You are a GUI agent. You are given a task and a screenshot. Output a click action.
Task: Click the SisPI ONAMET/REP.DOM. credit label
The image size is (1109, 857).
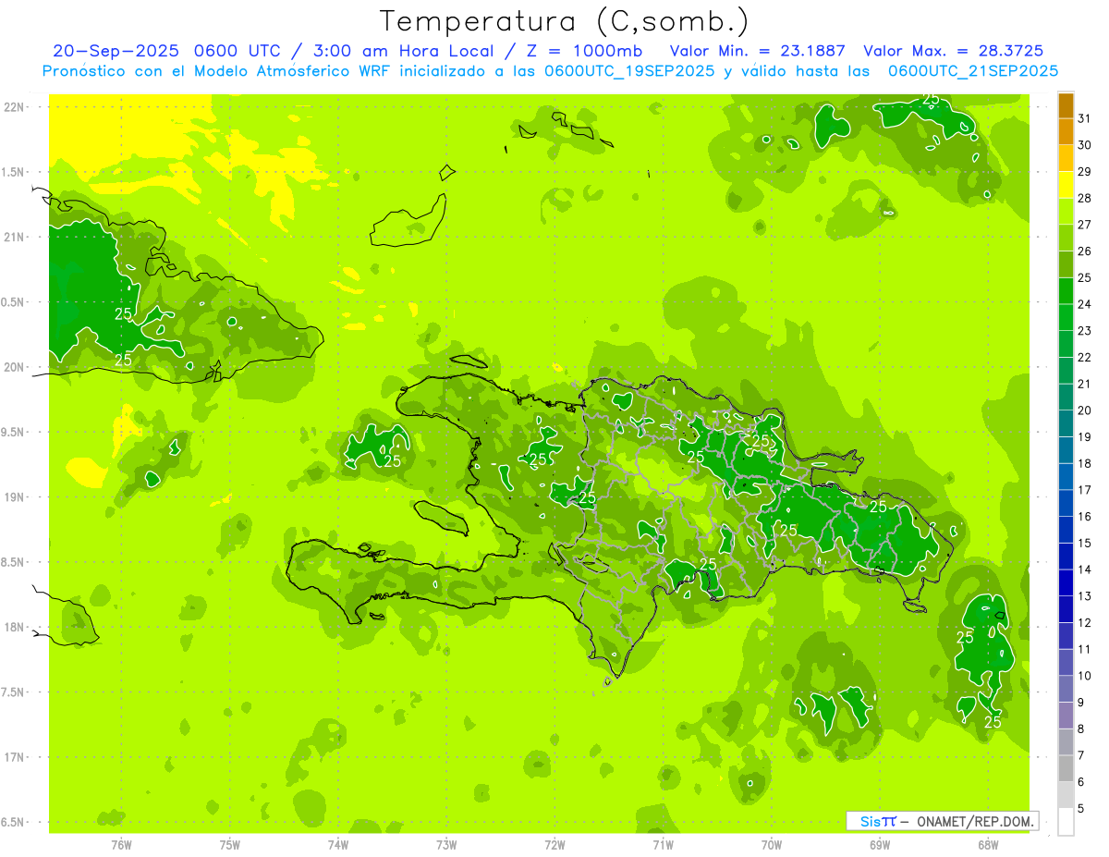pos(942,821)
